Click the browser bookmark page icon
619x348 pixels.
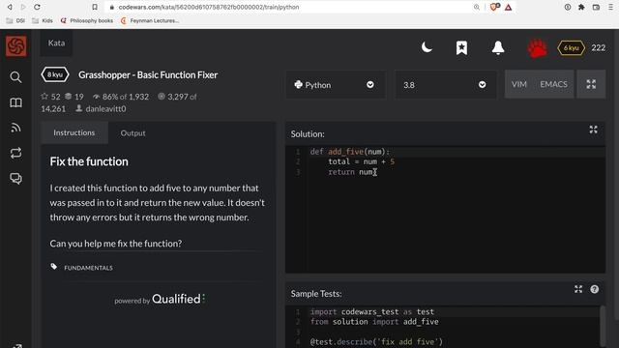click(x=95, y=7)
